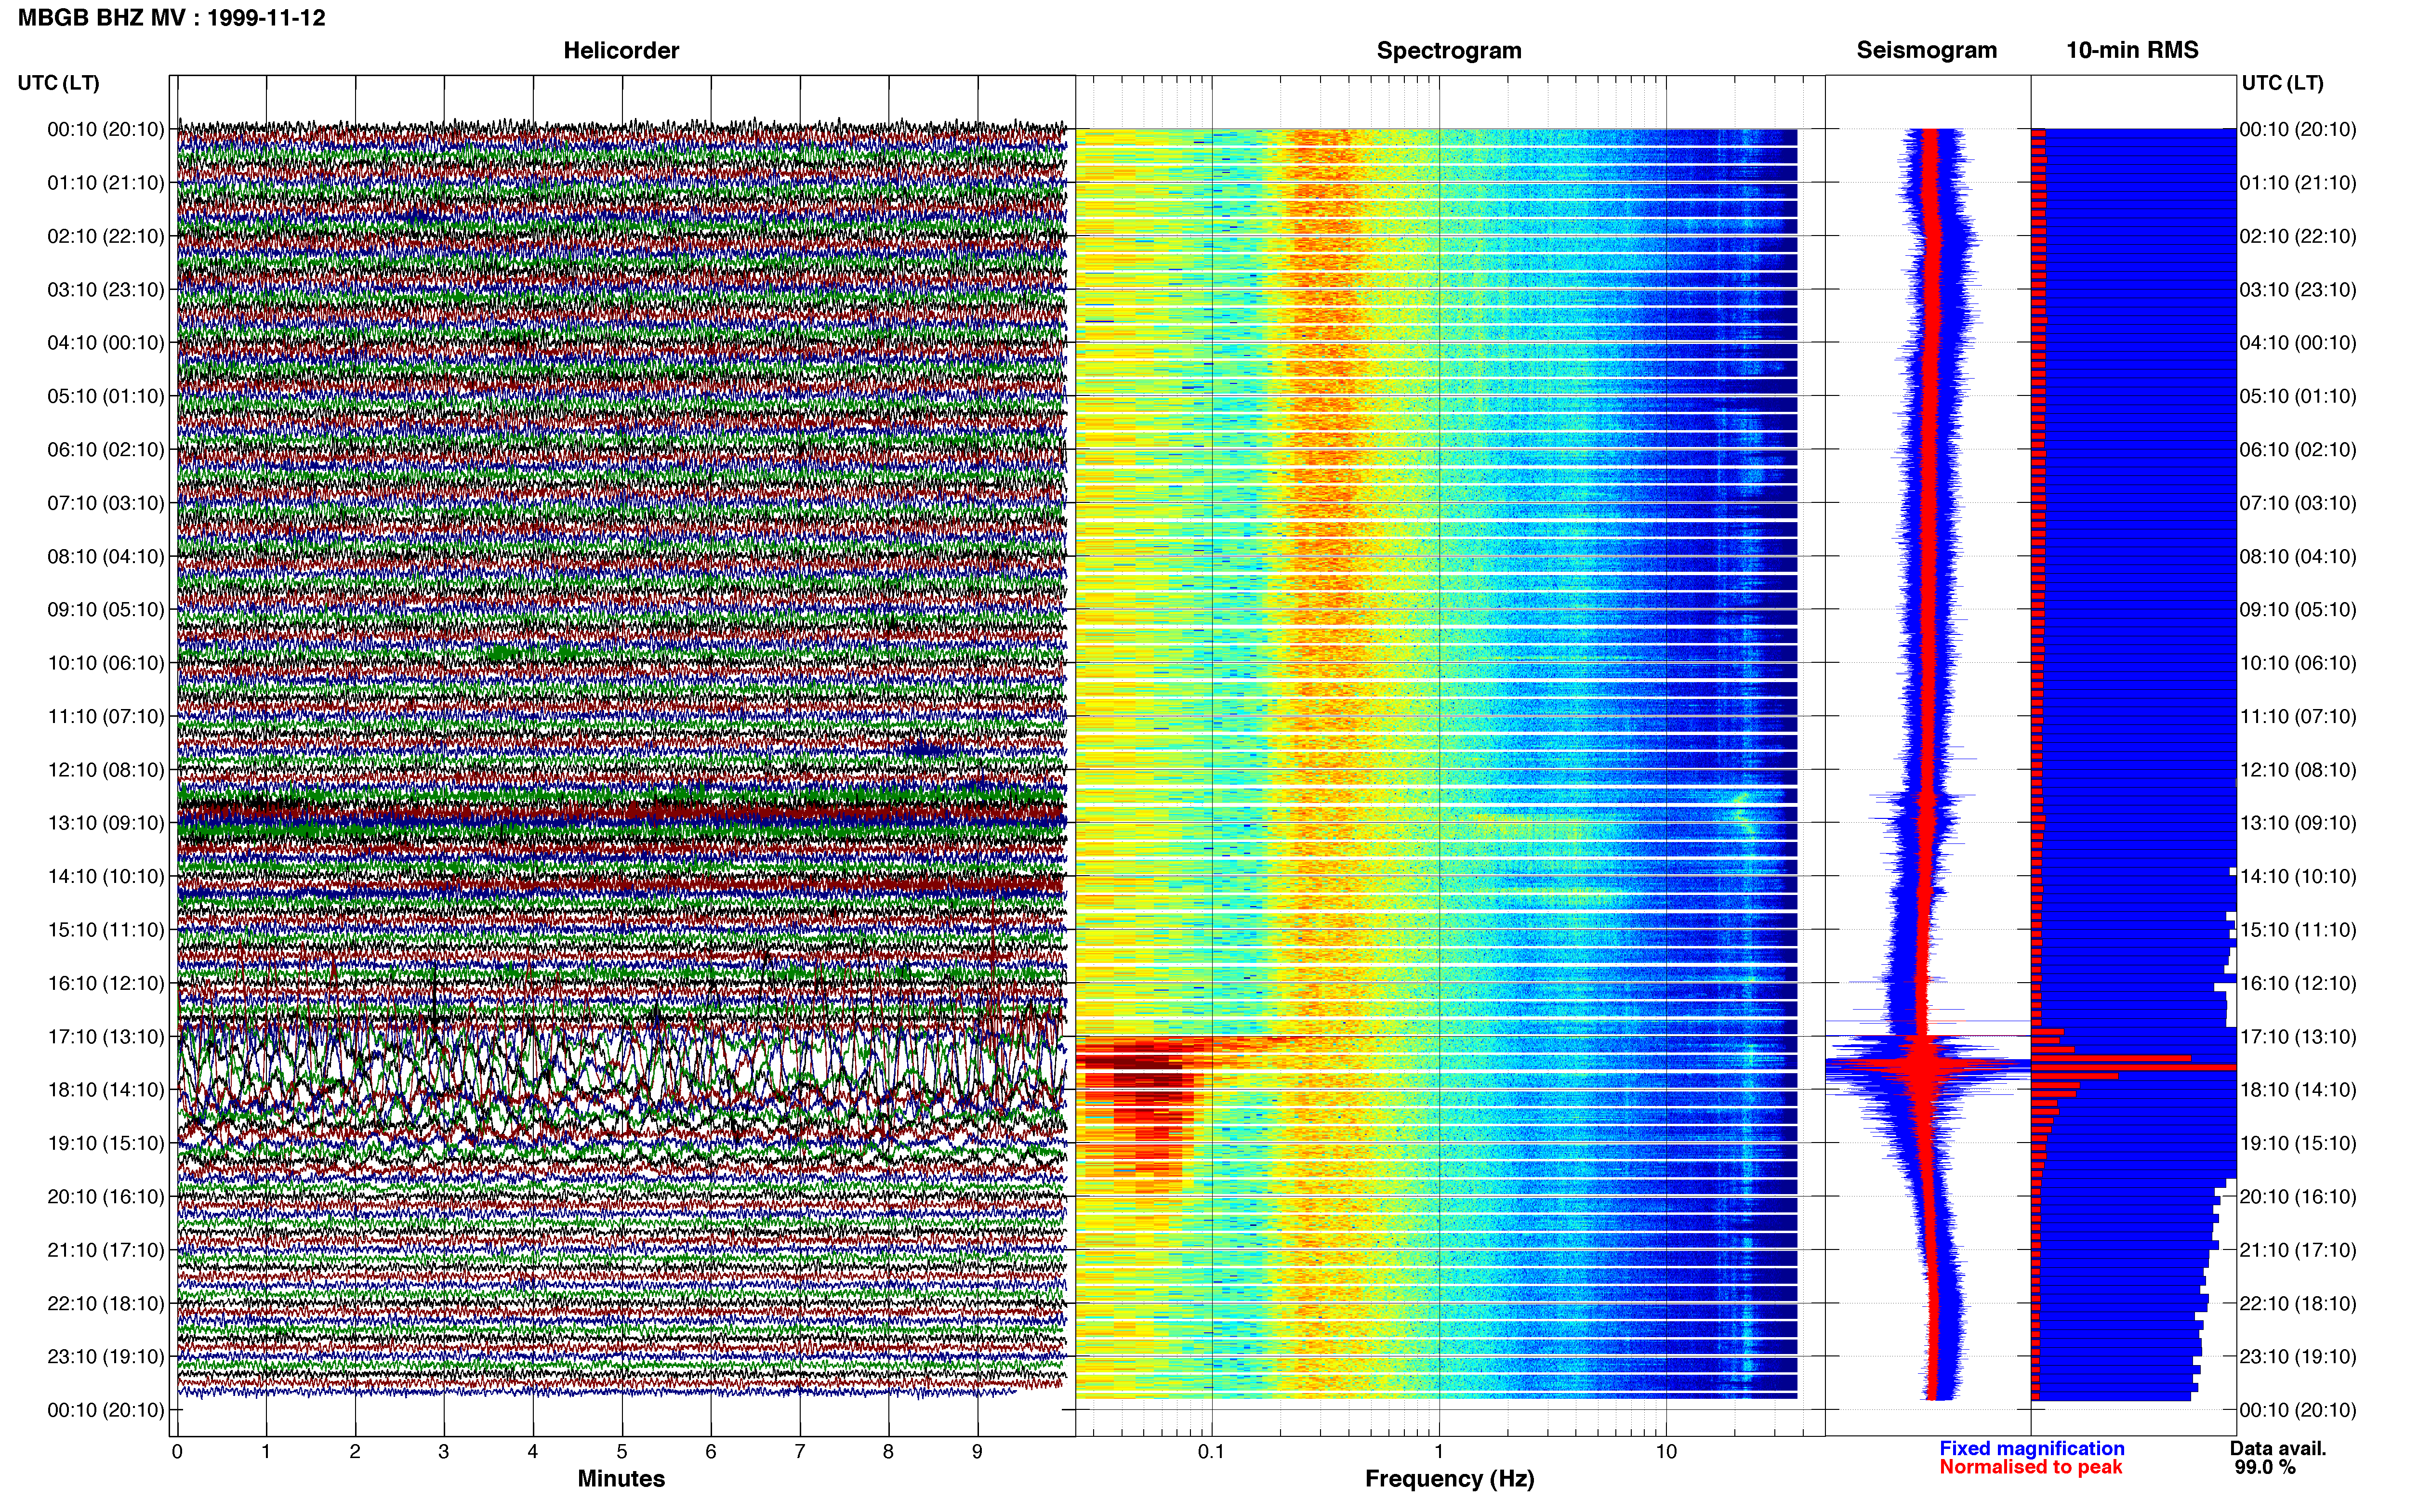Click right-side time label '18:10 (14:10)'
Viewport: 2418px width, 1512px height.
(x=2298, y=1089)
